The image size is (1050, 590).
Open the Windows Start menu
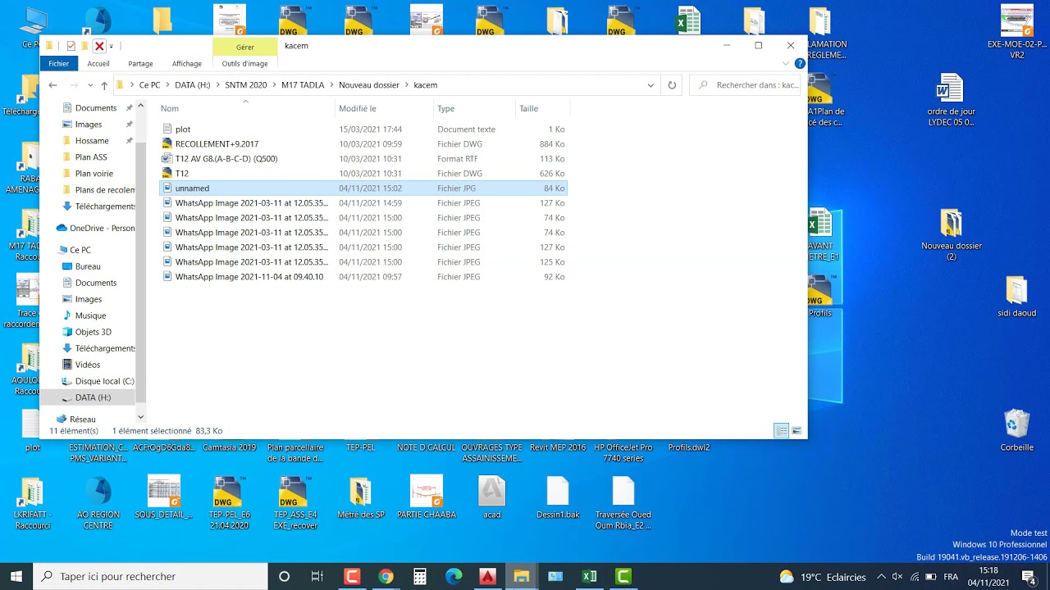coord(16,577)
